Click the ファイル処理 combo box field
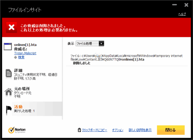Image resolution: width=193 pixels, height=140 pixels. pyautogui.click(x=90, y=44)
